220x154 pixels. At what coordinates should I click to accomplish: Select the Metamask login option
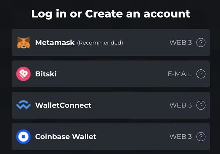tap(55, 43)
